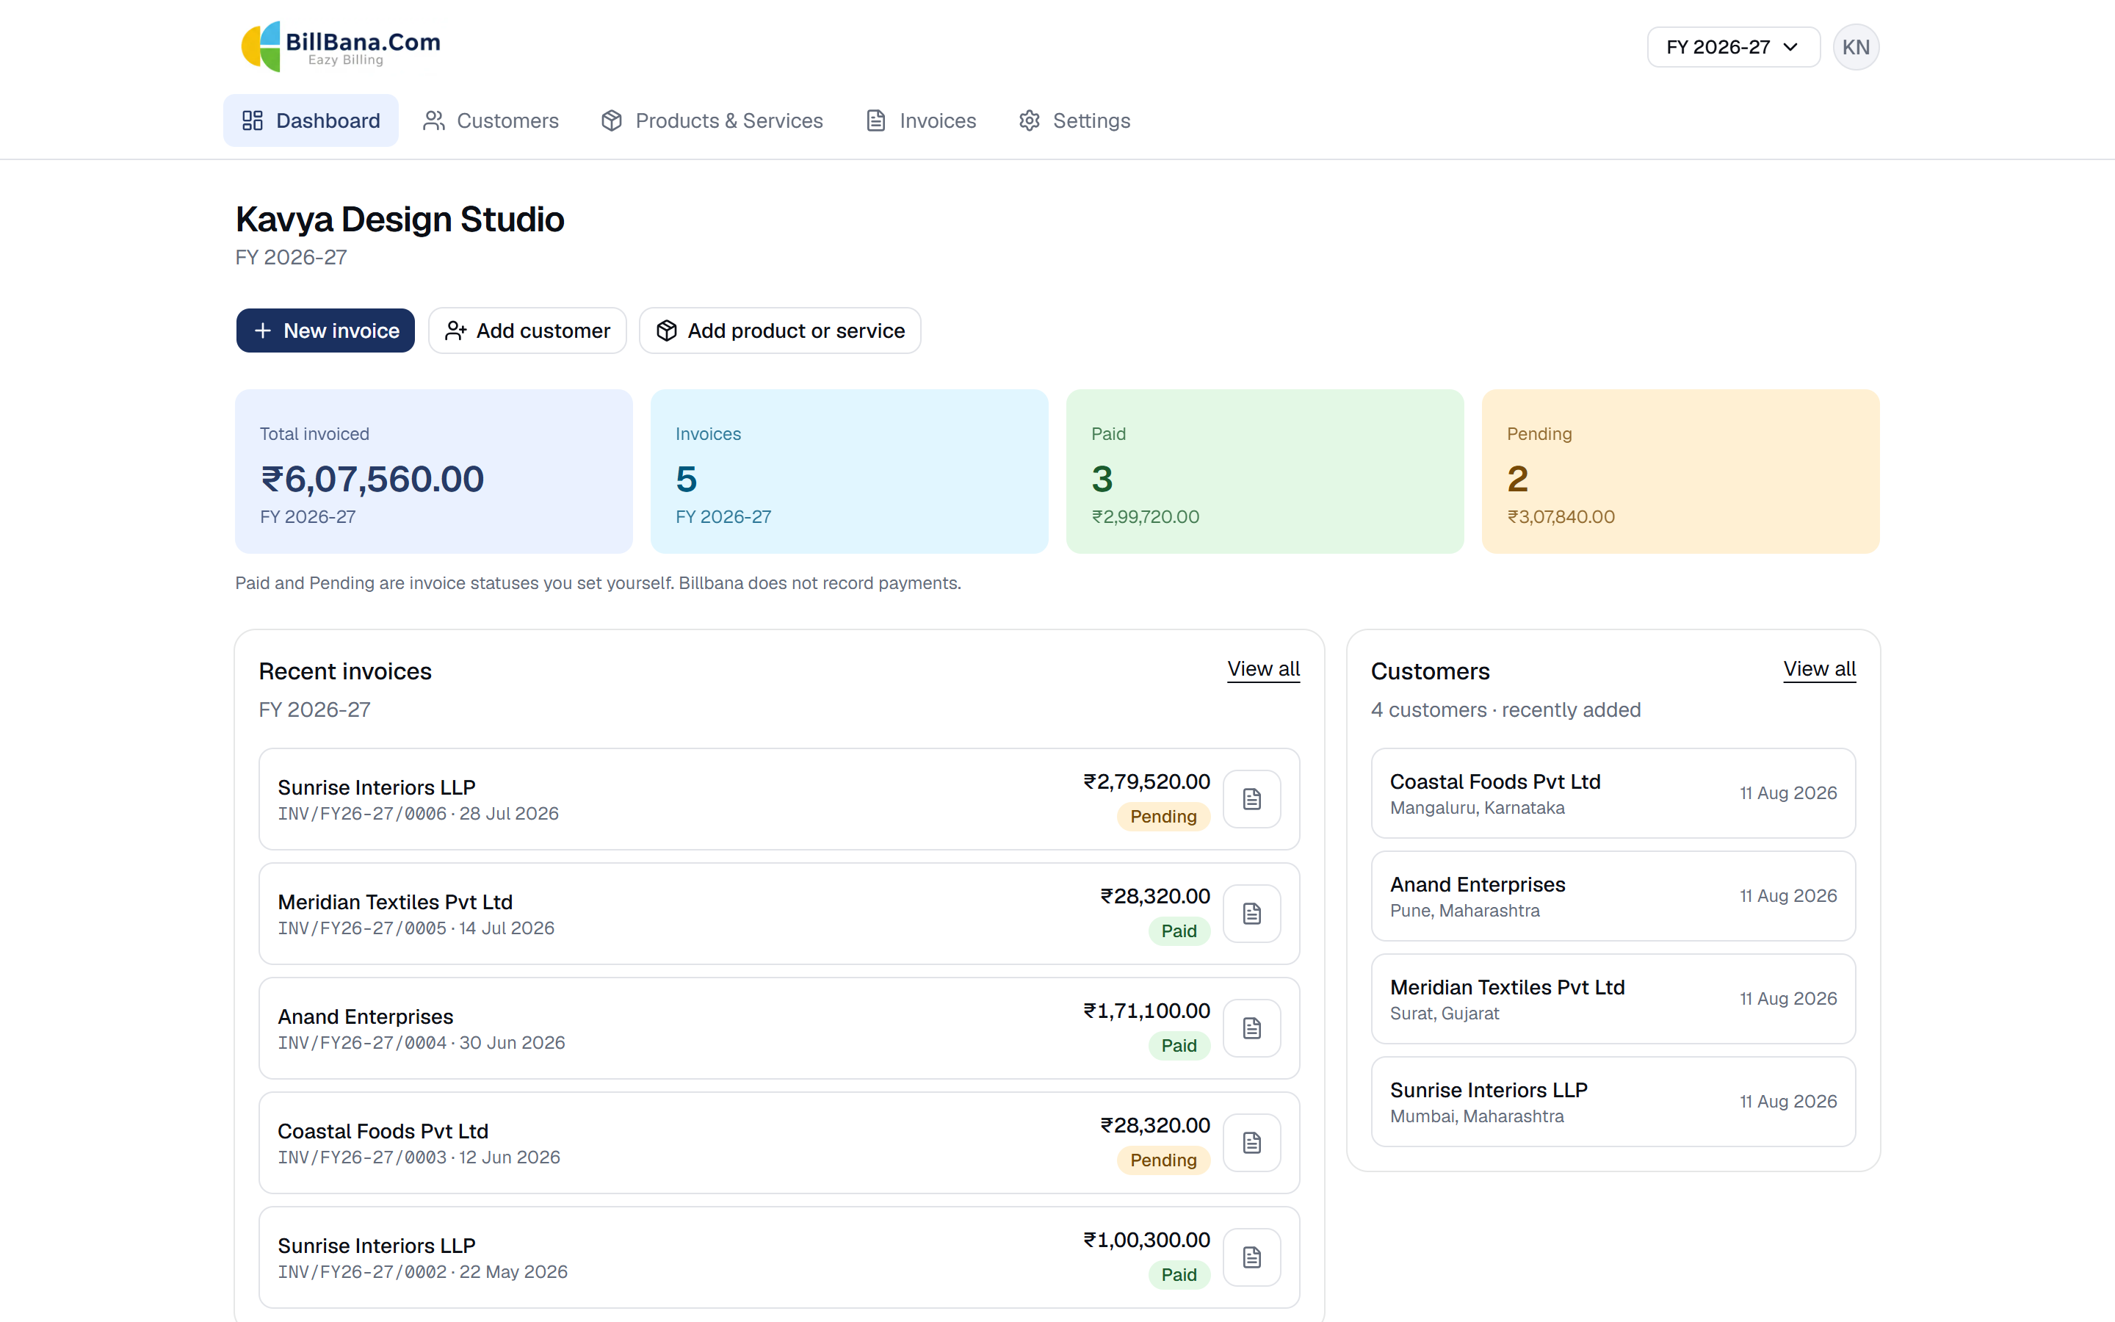Open the Settings tab

coord(1075,120)
